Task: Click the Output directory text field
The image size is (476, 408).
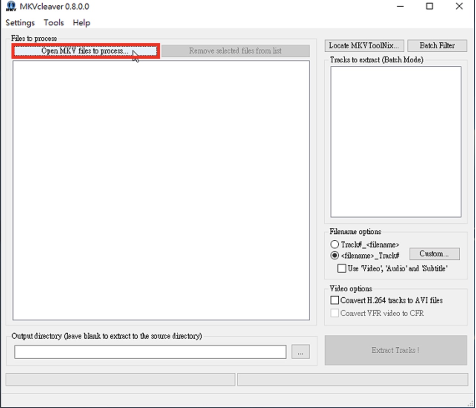Action: tap(150, 352)
